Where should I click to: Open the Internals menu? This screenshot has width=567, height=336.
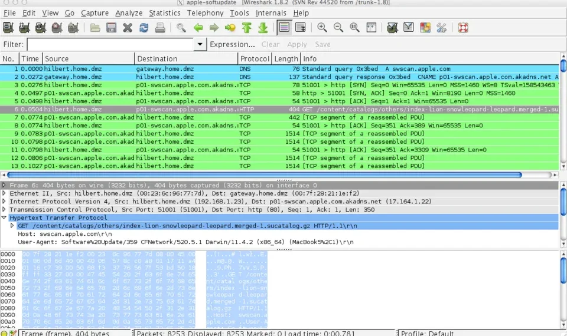pos(271,13)
